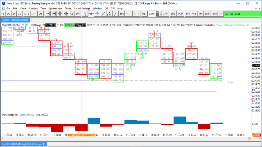
Task: Open the Global Settings menu
Action: pyautogui.click(x=82, y=8)
